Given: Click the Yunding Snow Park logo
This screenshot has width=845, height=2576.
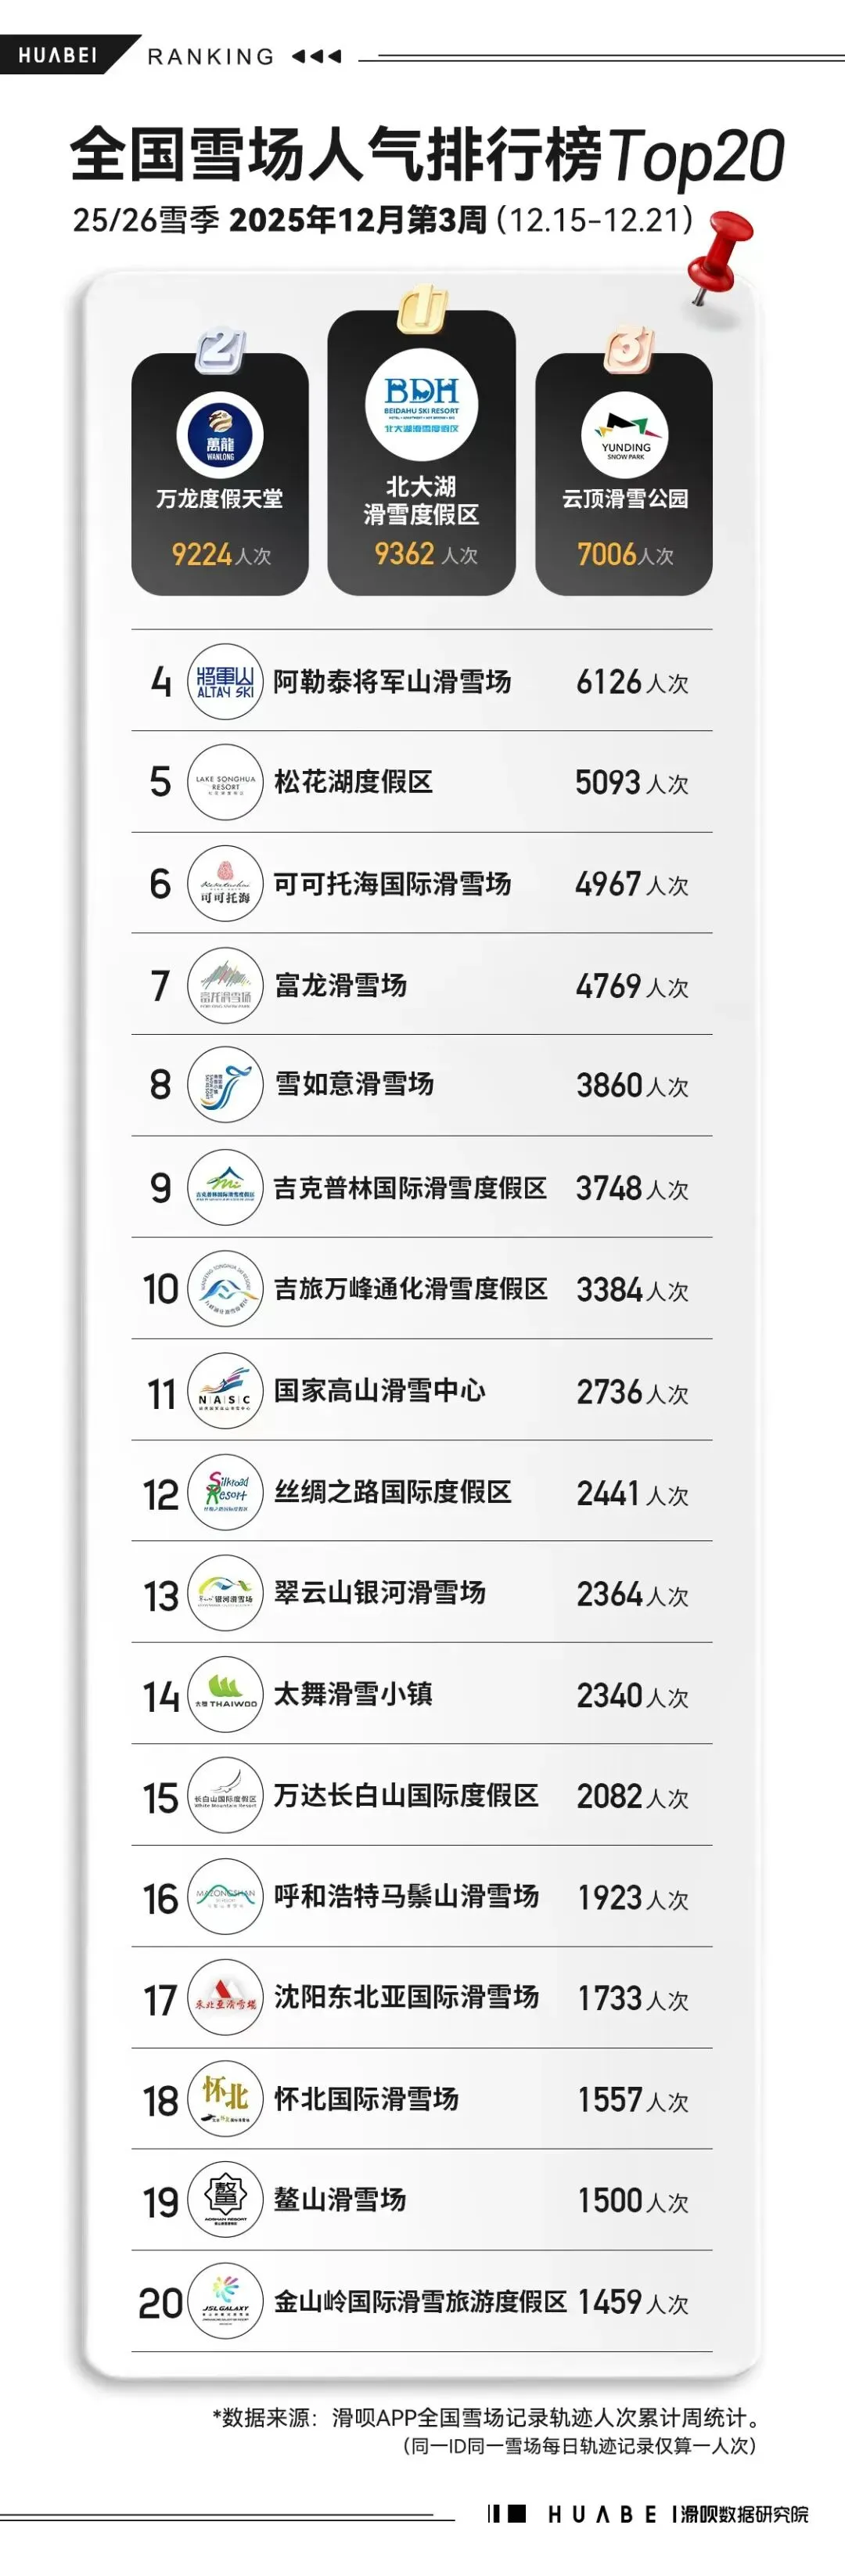Looking at the screenshot, I should (x=624, y=437).
